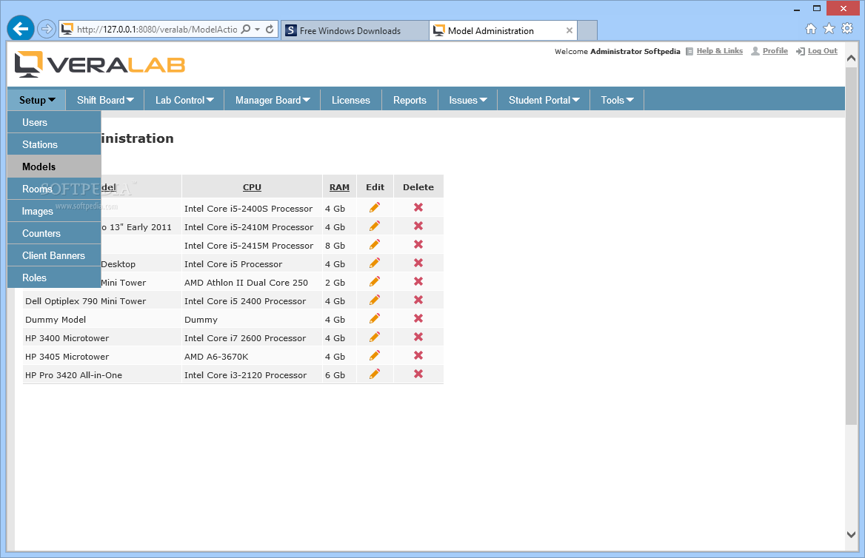Click the browser address bar URL
This screenshot has width=865, height=558.
[x=157, y=29]
